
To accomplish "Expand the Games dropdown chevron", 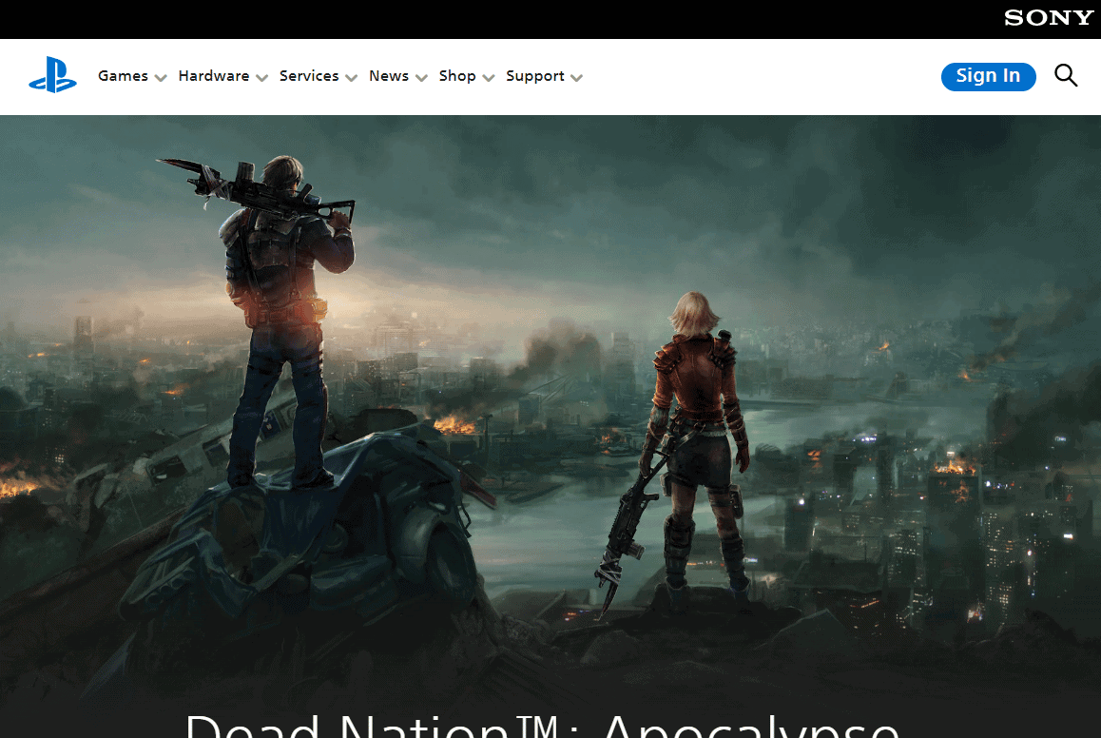I will [x=161, y=78].
